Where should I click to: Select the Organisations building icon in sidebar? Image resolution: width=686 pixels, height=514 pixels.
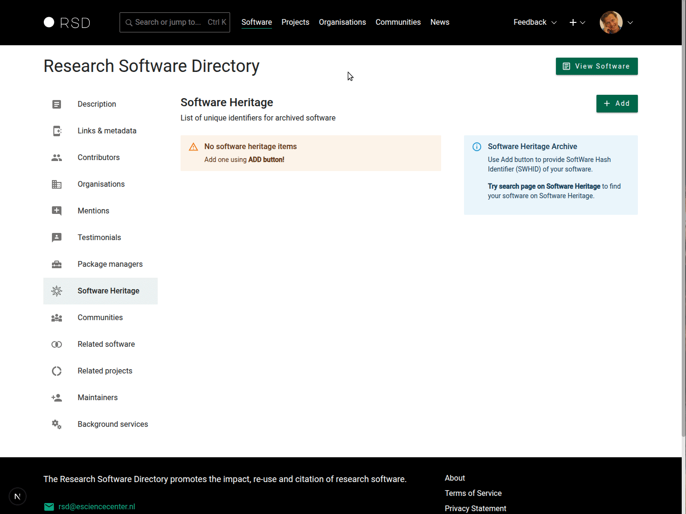[57, 184]
